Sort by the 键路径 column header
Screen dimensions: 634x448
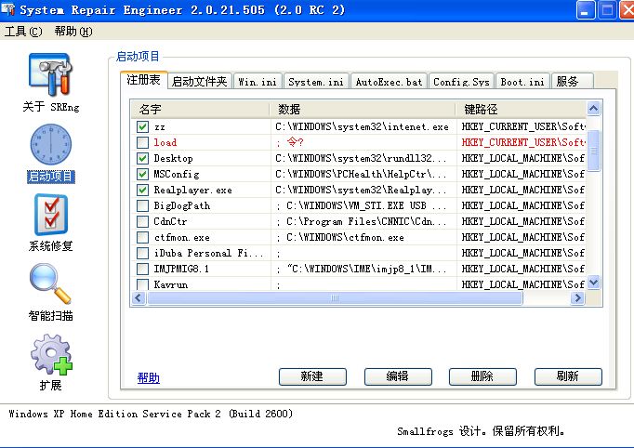coord(522,109)
